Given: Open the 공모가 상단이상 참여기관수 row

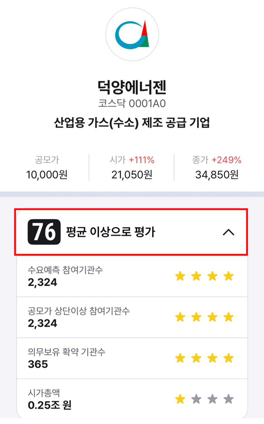Looking at the screenshot, I should click(x=132, y=317).
